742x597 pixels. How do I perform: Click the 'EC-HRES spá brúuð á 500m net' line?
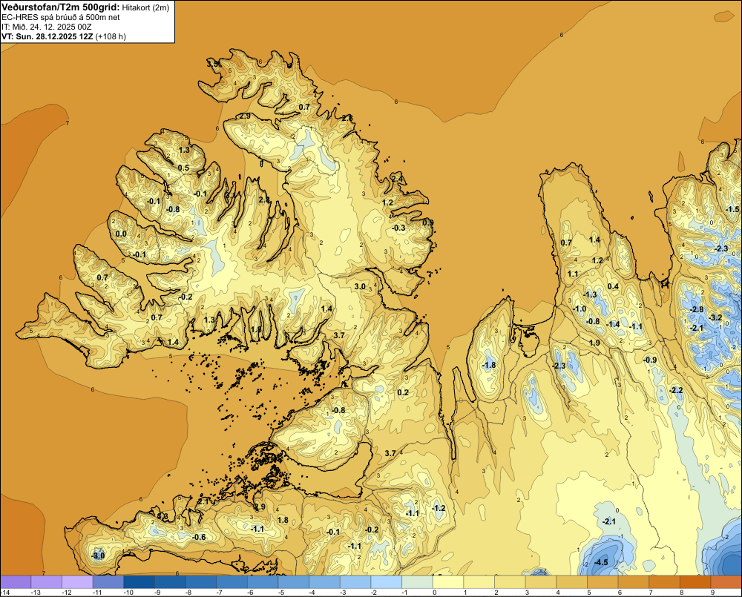click(61, 17)
